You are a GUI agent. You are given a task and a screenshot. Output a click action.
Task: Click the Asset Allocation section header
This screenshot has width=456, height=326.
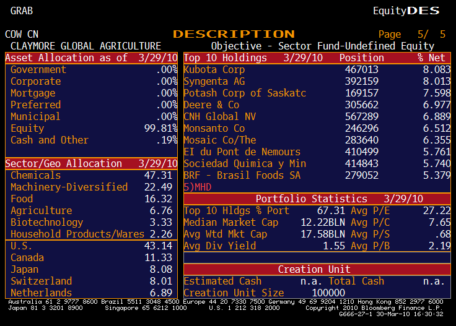91,58
